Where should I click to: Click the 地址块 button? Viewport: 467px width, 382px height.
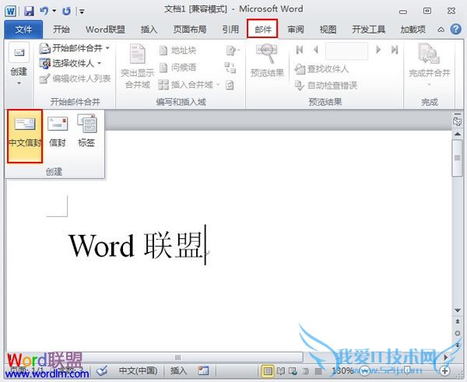[x=177, y=51]
